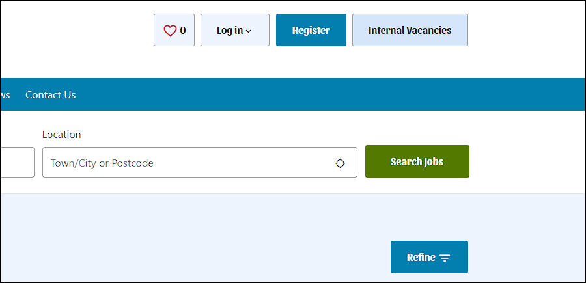
Task: Open Internal Vacancies
Action: coord(410,30)
